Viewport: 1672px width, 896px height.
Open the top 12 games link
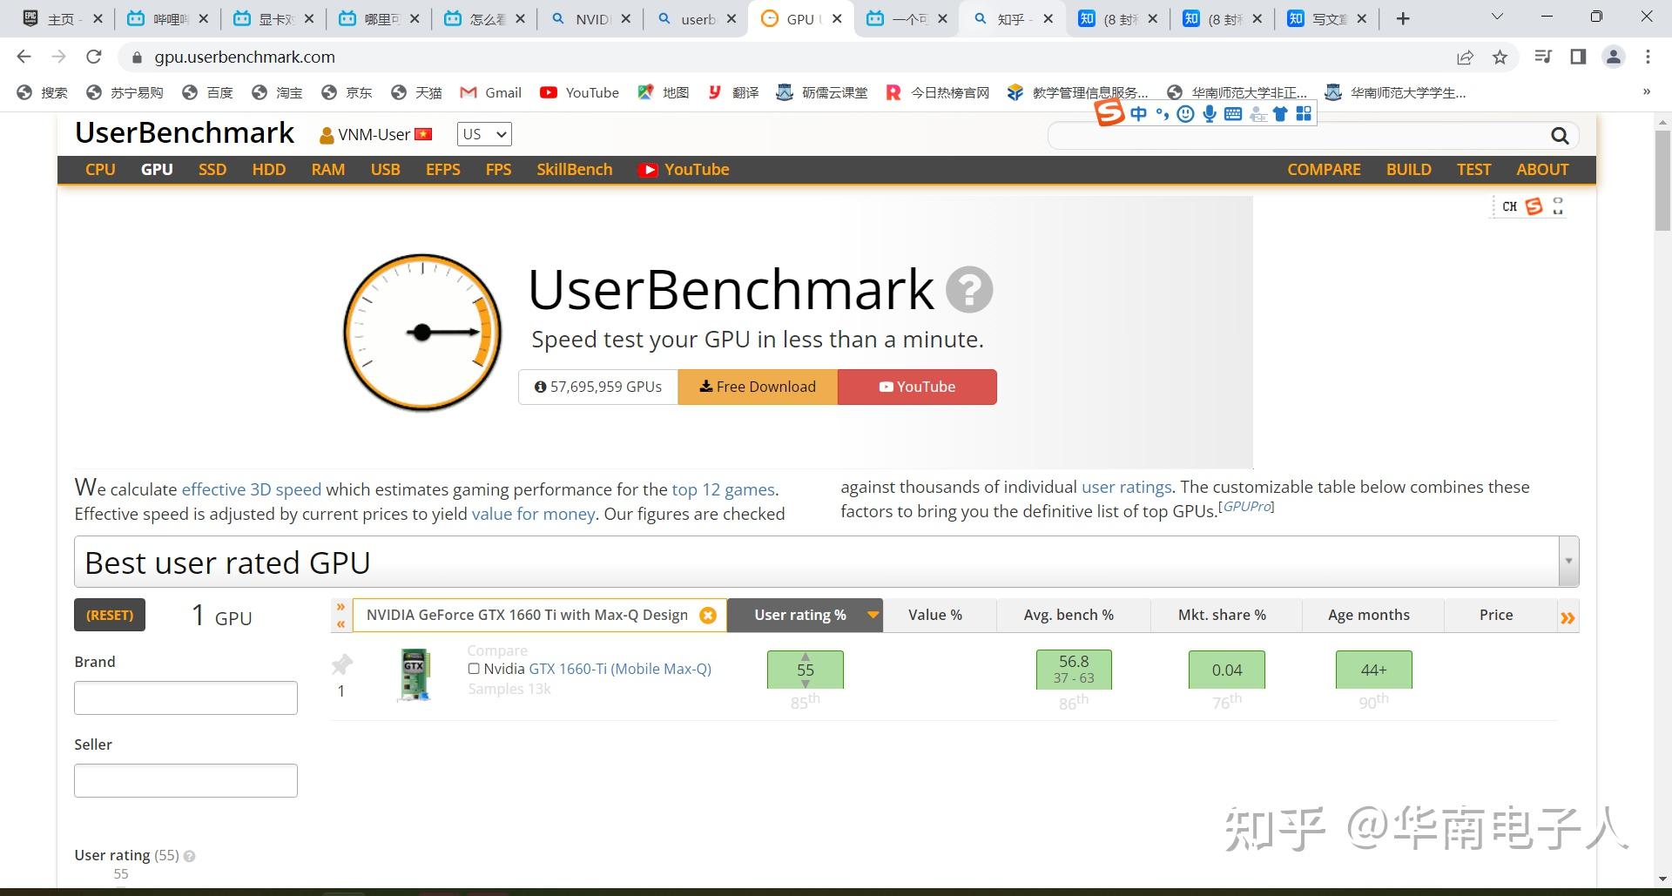(x=723, y=489)
